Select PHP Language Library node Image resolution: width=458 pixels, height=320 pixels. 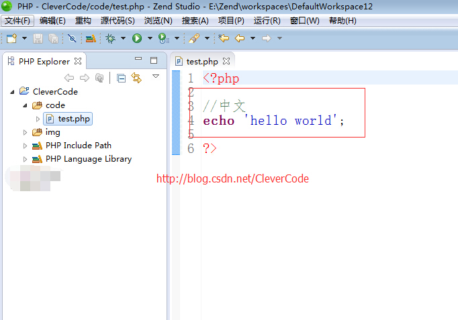[89, 159]
